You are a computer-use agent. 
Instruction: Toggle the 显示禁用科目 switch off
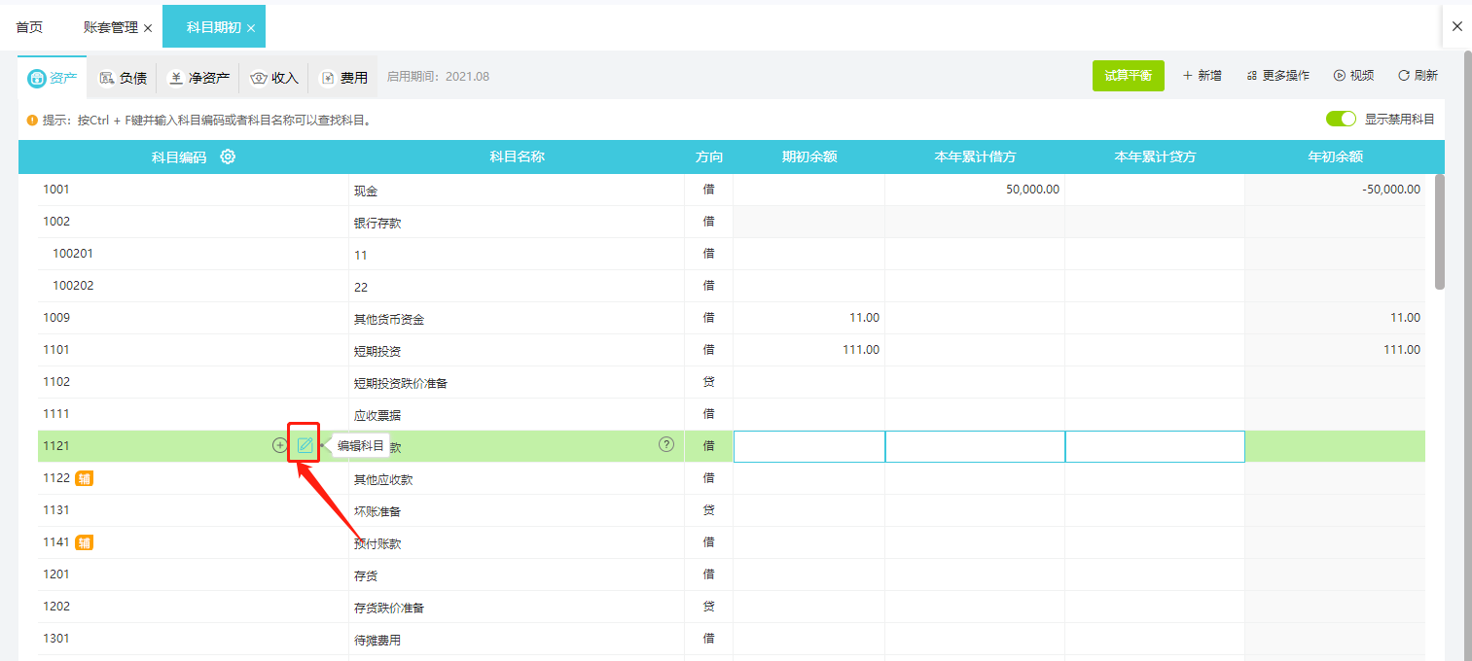[x=1341, y=119]
